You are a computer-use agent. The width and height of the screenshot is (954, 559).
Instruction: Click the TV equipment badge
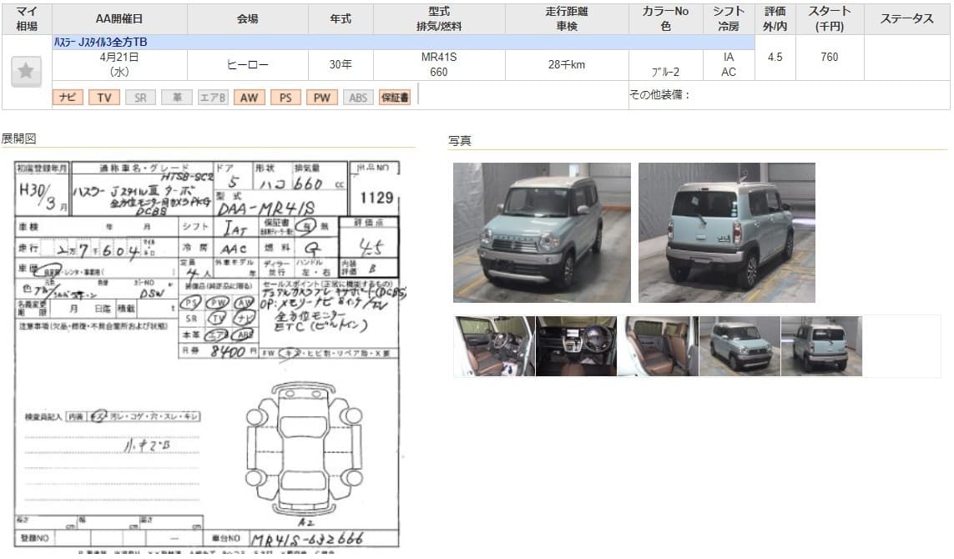pos(103,98)
